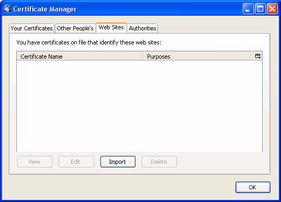Viewport: 281px width, 202px height.
Task: Open the Other People's tab
Action: tap(75, 28)
